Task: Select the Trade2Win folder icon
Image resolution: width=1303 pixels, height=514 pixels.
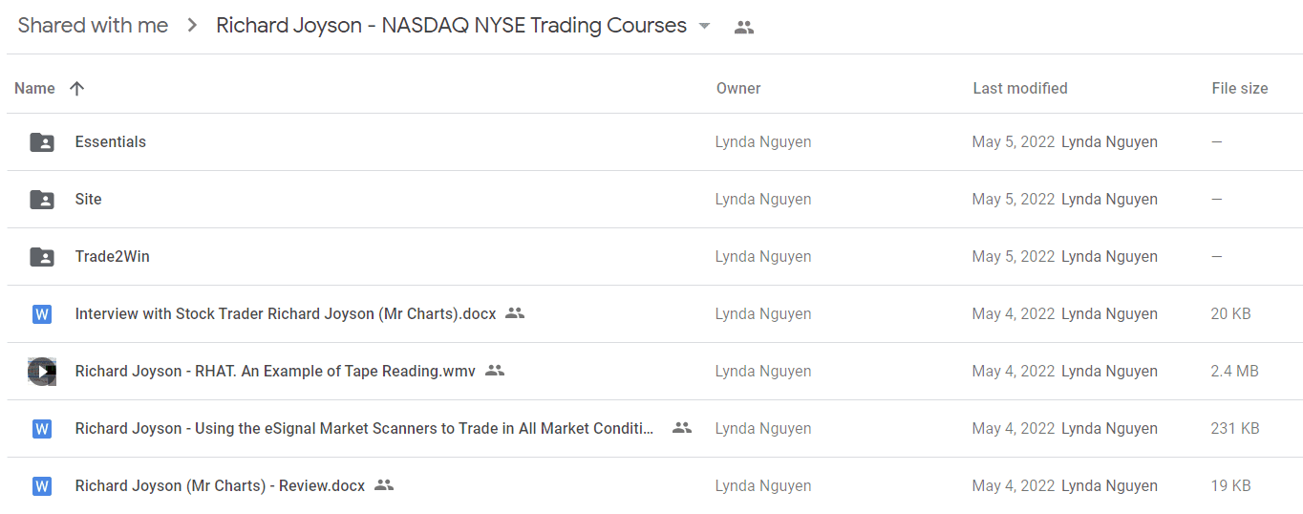Action: [42, 257]
